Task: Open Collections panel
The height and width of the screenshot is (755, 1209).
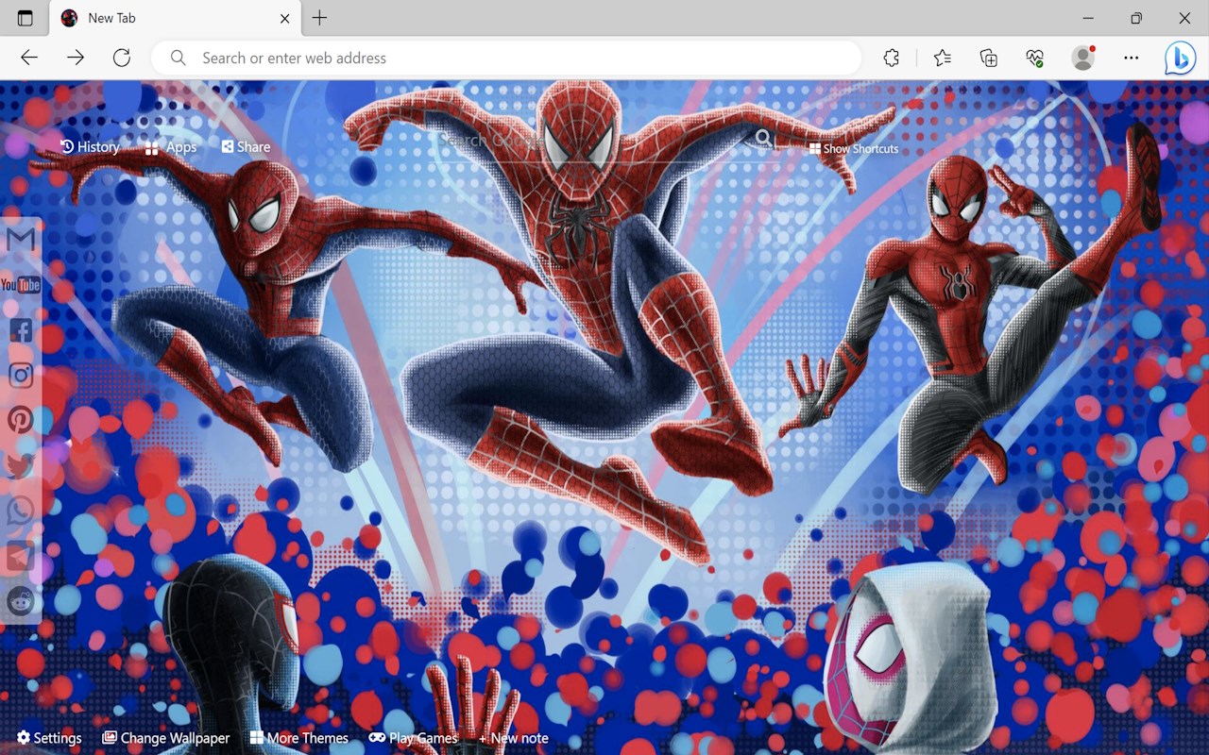Action: (989, 58)
